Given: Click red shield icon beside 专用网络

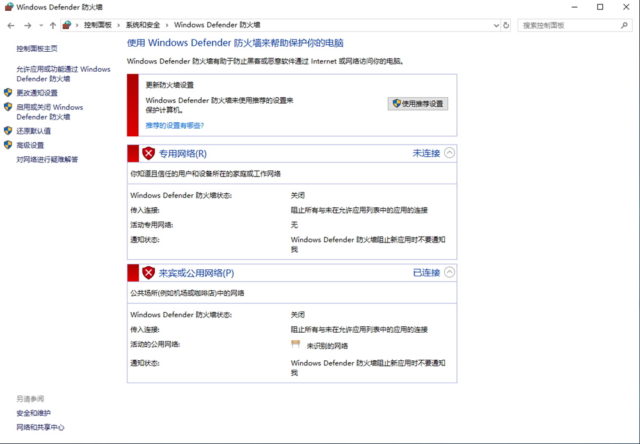Looking at the screenshot, I should click(148, 154).
